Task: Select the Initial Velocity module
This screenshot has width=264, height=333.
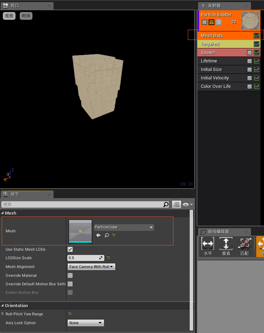Action: pyautogui.click(x=215, y=78)
